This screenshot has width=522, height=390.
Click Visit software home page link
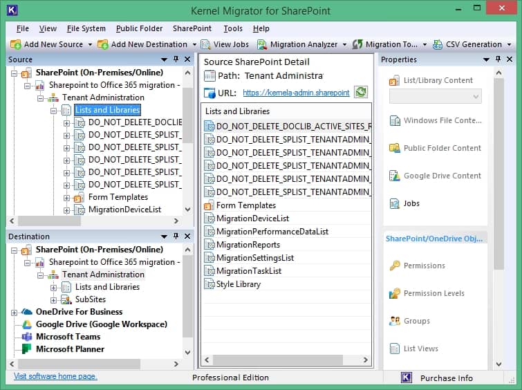(55, 376)
